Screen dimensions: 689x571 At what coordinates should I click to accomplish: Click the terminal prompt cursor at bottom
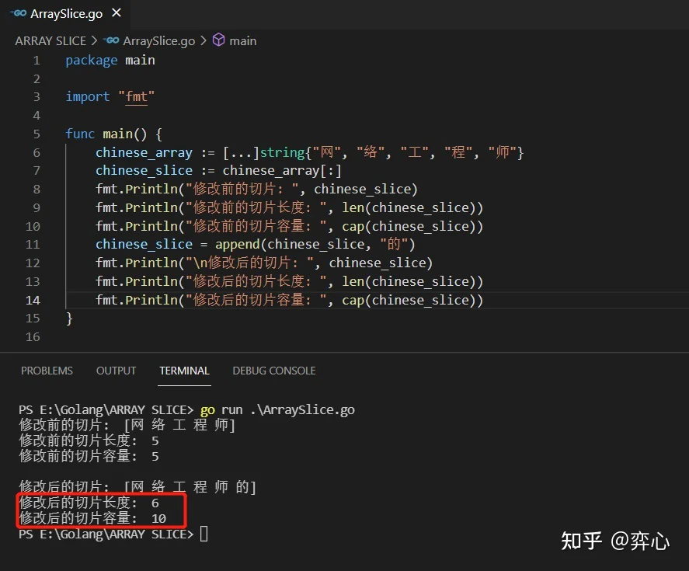204,534
